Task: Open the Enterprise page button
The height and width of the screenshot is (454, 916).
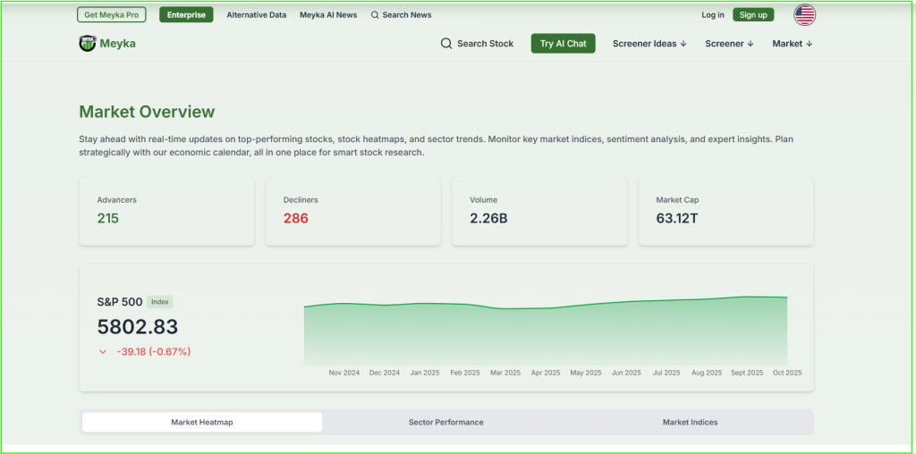Action: click(186, 15)
